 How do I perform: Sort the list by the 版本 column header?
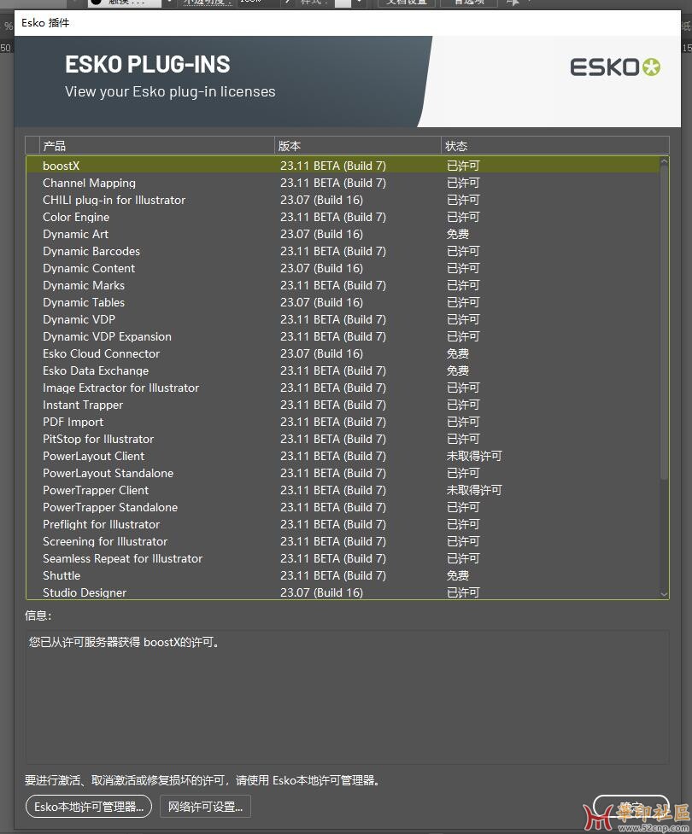click(357, 146)
